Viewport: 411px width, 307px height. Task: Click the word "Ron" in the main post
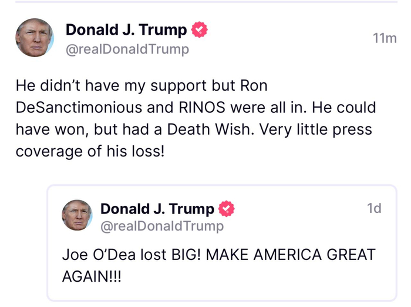[x=254, y=86]
